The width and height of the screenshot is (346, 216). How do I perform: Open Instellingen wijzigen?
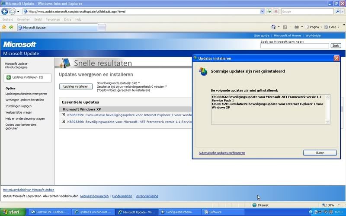tap(18, 106)
